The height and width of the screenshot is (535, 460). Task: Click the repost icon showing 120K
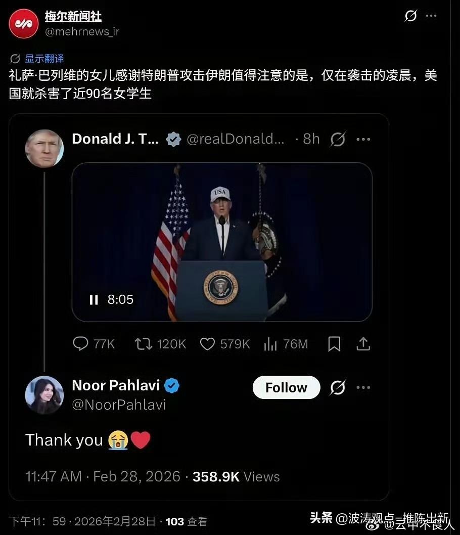(x=143, y=344)
